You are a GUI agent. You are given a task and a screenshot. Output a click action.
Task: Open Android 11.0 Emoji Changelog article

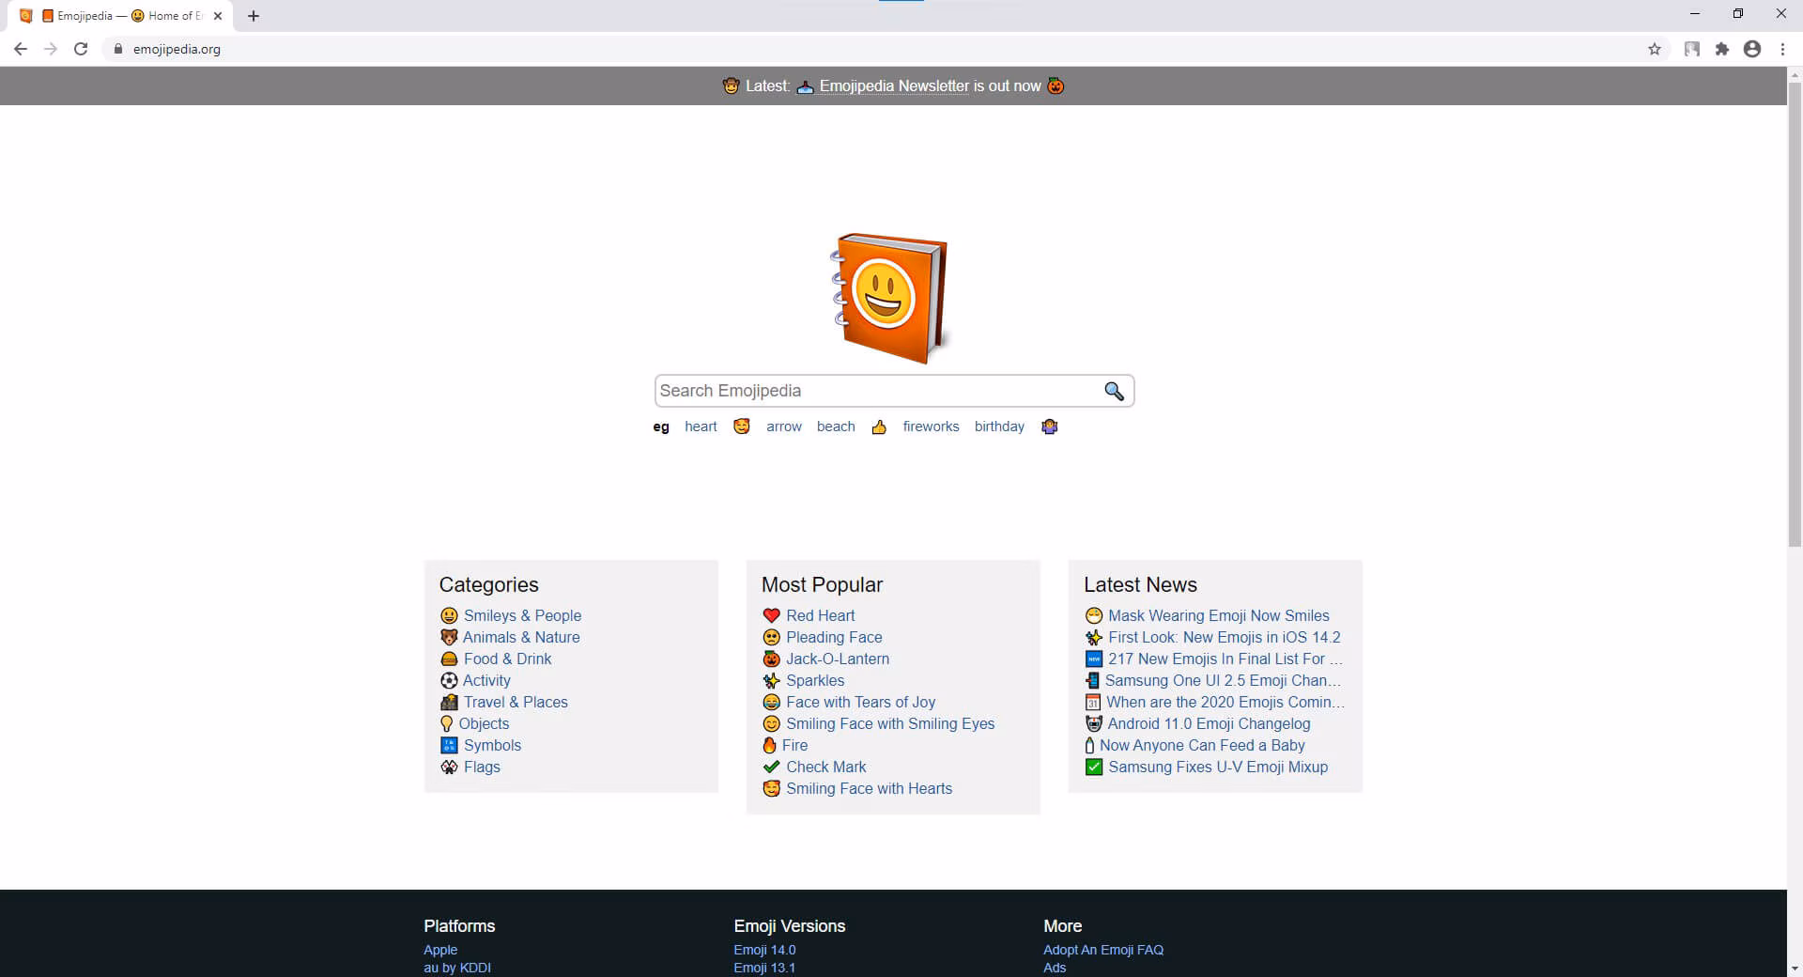pos(1209,724)
